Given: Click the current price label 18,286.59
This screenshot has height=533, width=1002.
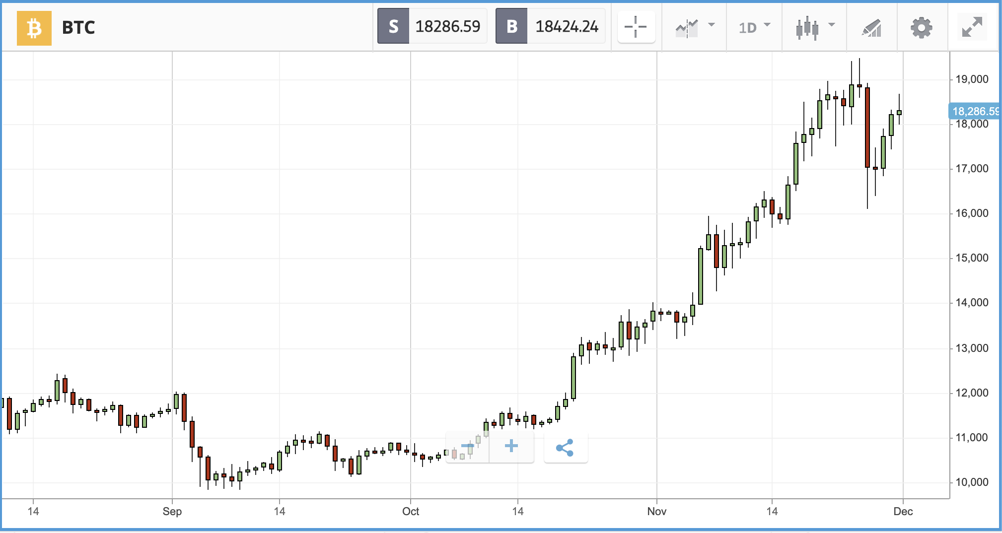Looking at the screenshot, I should (974, 111).
